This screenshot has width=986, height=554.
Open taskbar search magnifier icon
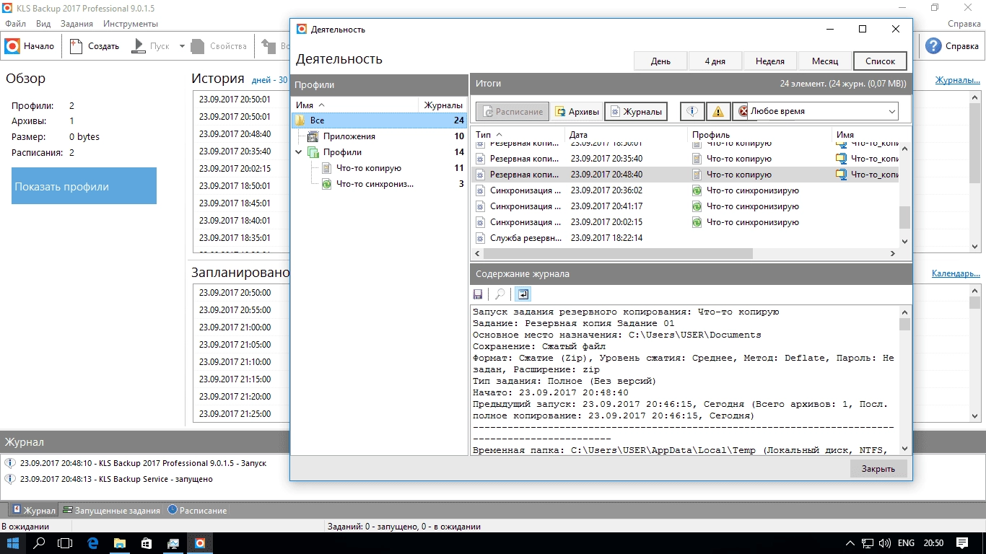point(40,542)
